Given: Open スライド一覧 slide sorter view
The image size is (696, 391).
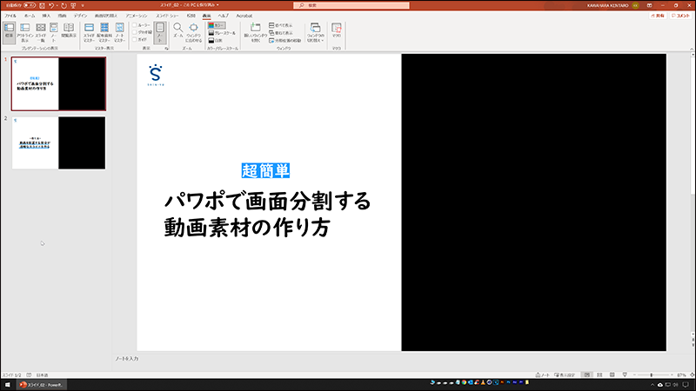Looking at the screenshot, I should (40, 33).
